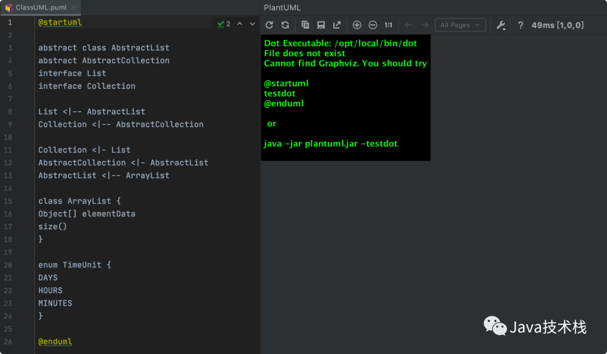Click 'class ArrayList {' code line

coord(79,201)
